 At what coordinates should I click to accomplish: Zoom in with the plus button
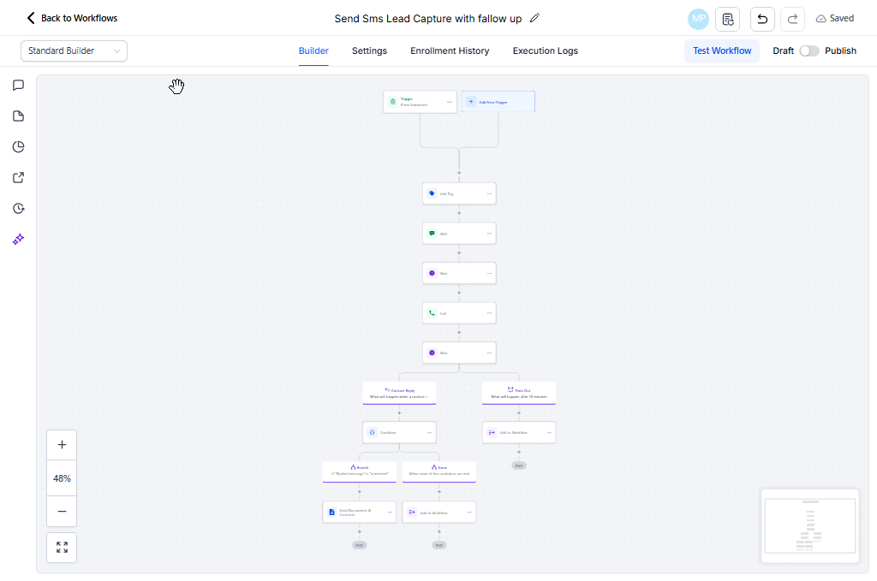point(62,445)
